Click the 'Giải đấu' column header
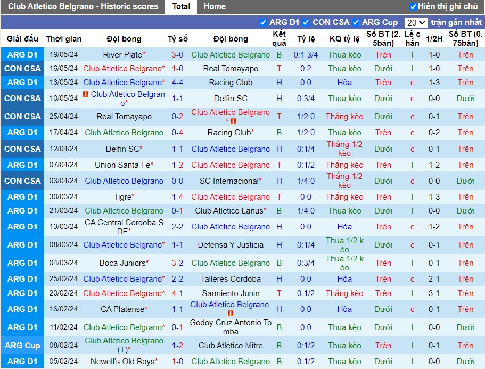 pos(22,39)
